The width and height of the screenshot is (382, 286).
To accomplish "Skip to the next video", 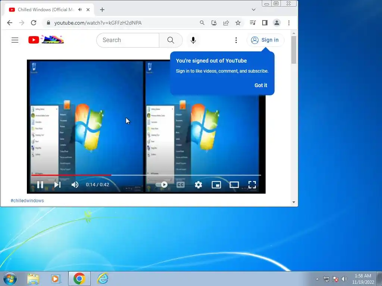I will coord(57,185).
